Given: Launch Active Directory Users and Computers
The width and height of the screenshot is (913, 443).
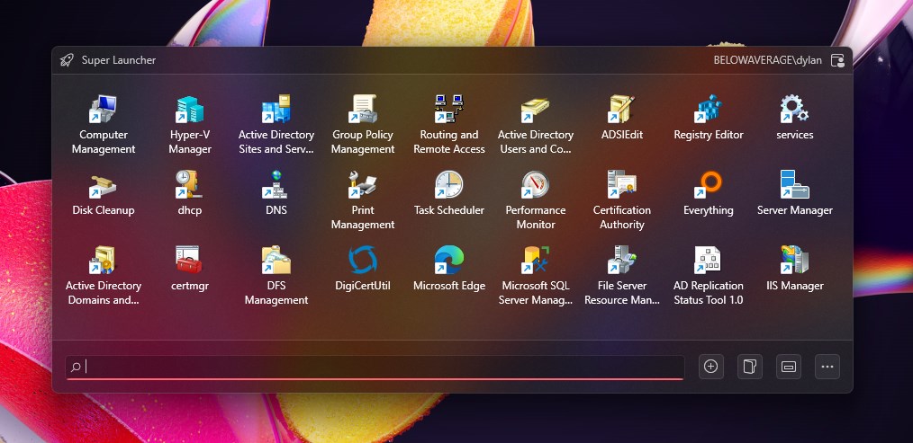Looking at the screenshot, I should pyautogui.click(x=535, y=124).
